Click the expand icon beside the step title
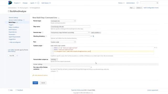Image resolution: width=168 pixels, height=94 pixels. coord(59,18)
